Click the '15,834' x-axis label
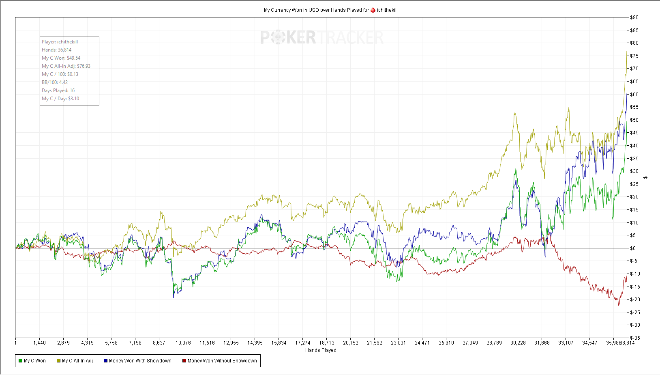The image size is (660, 375). coord(279,343)
